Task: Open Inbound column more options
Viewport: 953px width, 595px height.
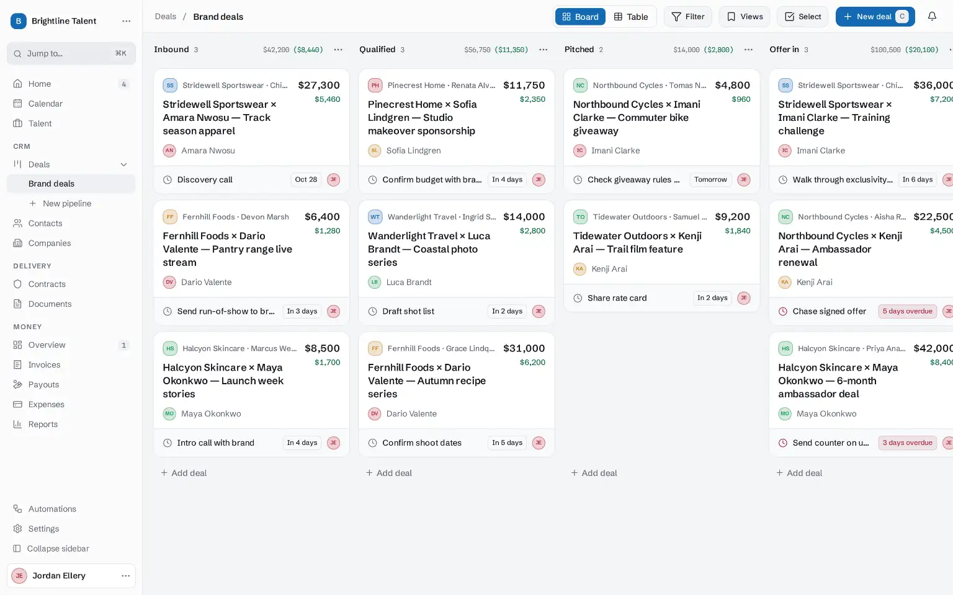Action: (x=338, y=50)
